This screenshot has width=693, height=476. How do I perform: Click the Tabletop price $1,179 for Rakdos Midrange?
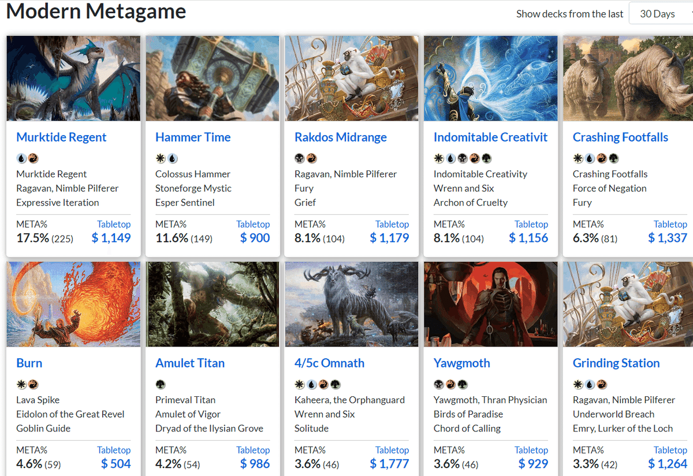coord(389,237)
